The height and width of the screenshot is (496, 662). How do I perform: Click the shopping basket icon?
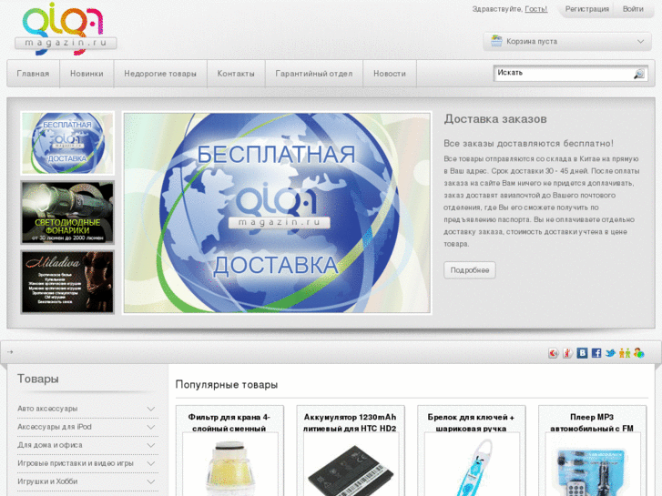coord(496,41)
